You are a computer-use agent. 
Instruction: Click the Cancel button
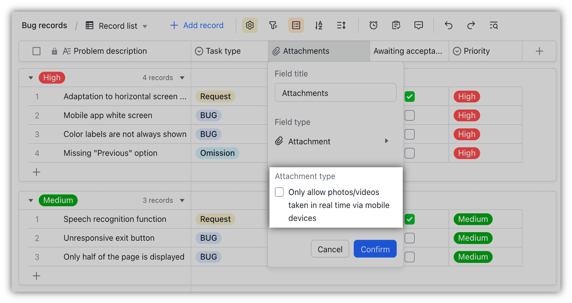(330, 249)
